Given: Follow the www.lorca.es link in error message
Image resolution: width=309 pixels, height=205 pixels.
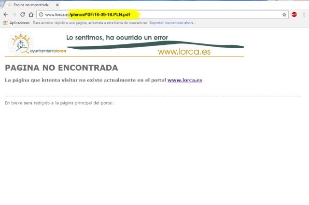Looking at the screenshot, I should click(184, 80).
